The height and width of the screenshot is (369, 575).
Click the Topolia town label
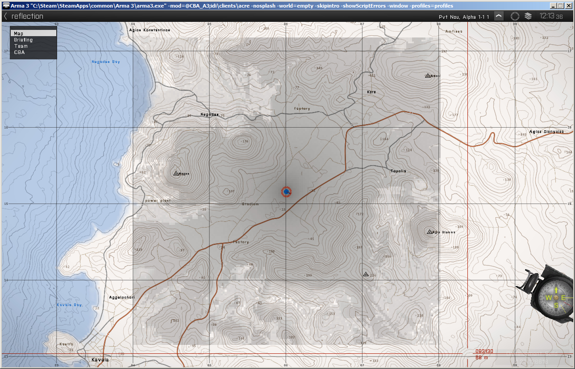coord(398,171)
